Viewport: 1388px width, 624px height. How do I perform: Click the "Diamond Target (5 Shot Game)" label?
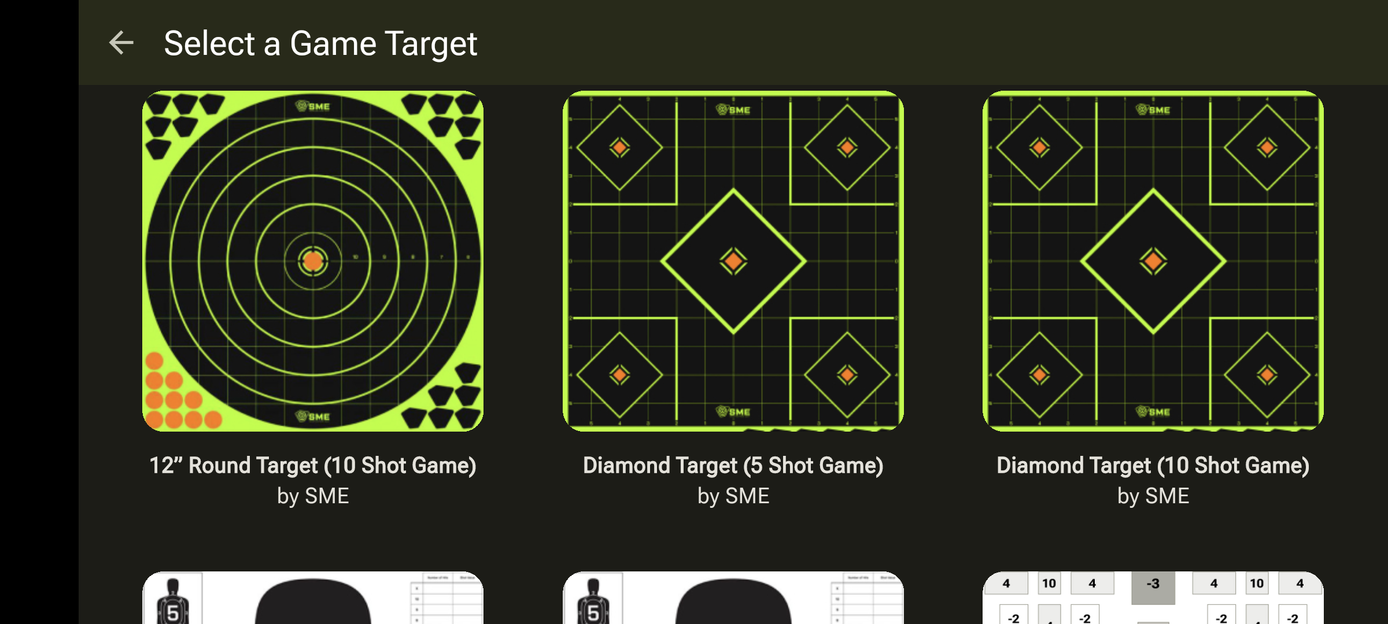(x=733, y=466)
